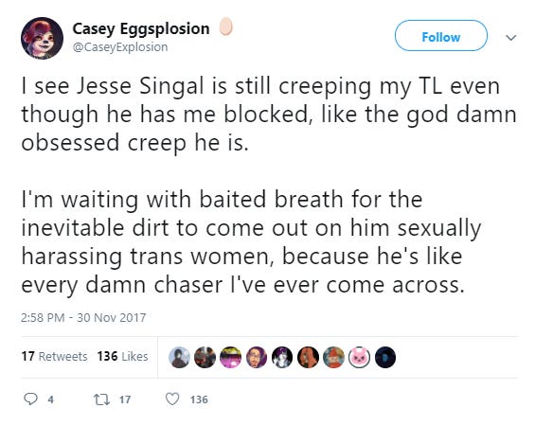
Task: Open the 2:58 PM - 30 Nov 2017 timestamp
Action: point(83,317)
